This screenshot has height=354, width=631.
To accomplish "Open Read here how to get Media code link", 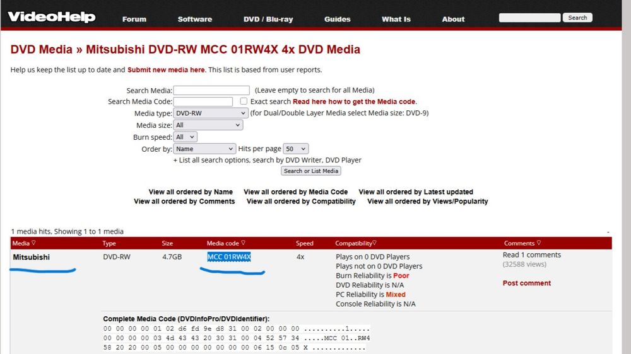I will tap(355, 101).
